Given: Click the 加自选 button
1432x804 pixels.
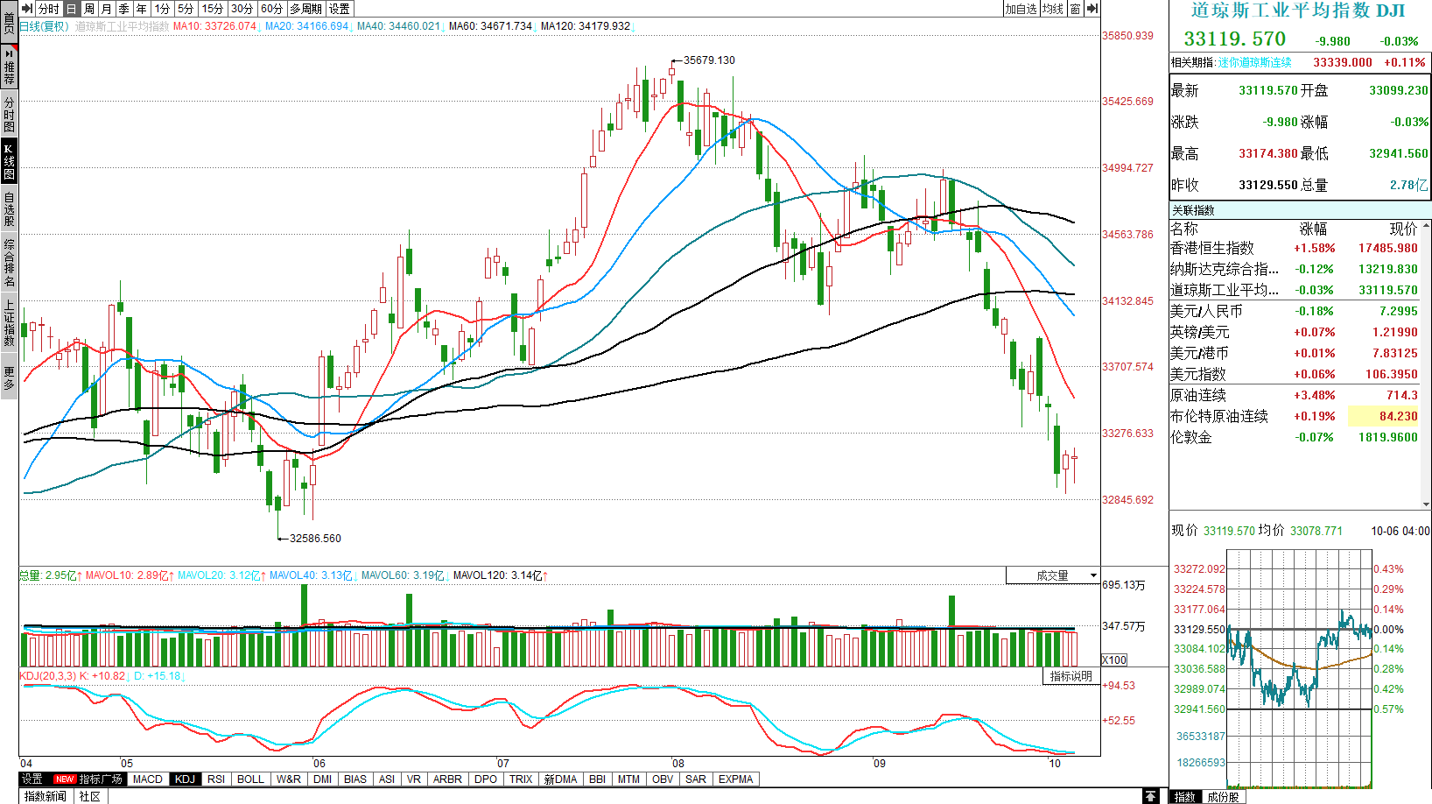Looking at the screenshot, I should coord(1021,9).
